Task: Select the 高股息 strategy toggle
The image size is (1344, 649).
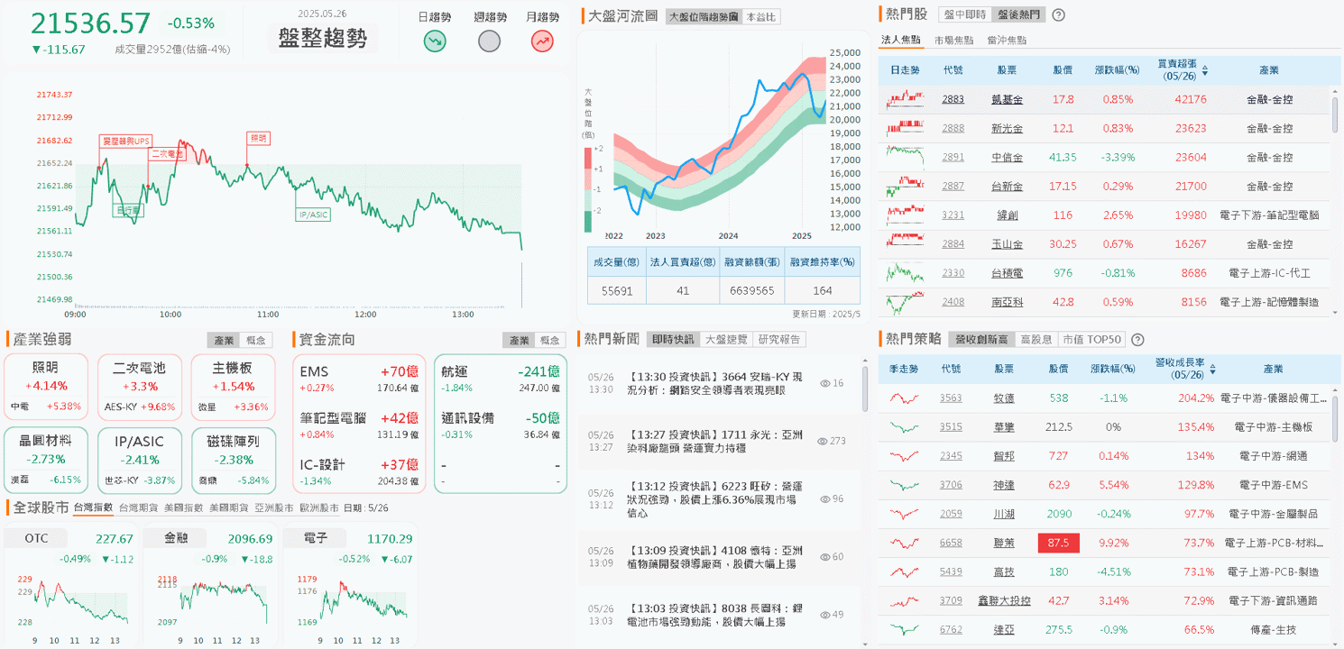Action: point(1036,339)
